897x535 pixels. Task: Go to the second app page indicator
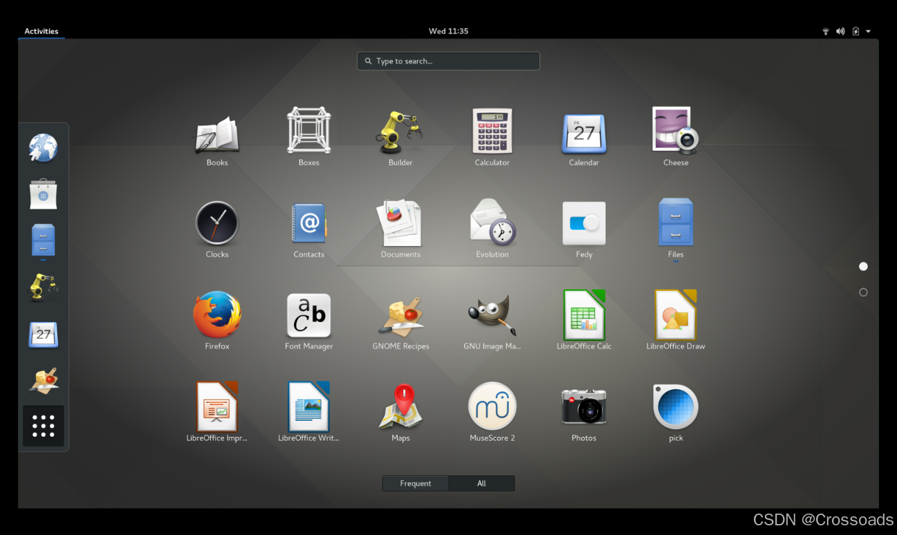tap(863, 292)
